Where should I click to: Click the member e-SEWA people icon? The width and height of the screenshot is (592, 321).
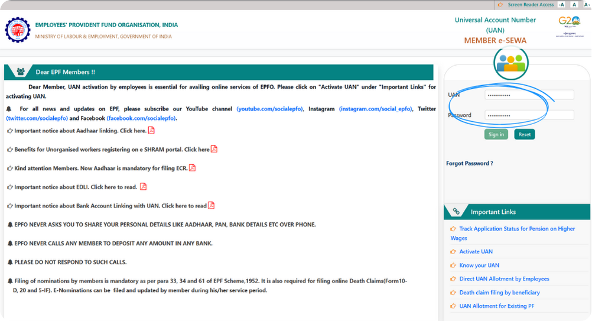pos(511,62)
